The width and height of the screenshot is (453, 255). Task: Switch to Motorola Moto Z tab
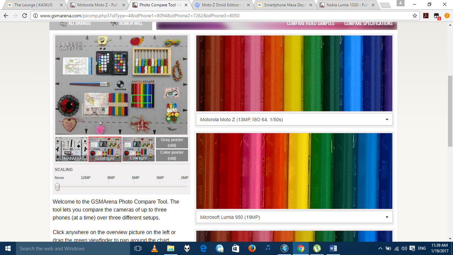pyautogui.click(x=98, y=5)
